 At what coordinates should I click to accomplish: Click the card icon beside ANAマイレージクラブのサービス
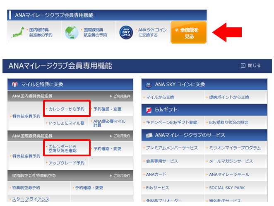[x=149, y=136]
